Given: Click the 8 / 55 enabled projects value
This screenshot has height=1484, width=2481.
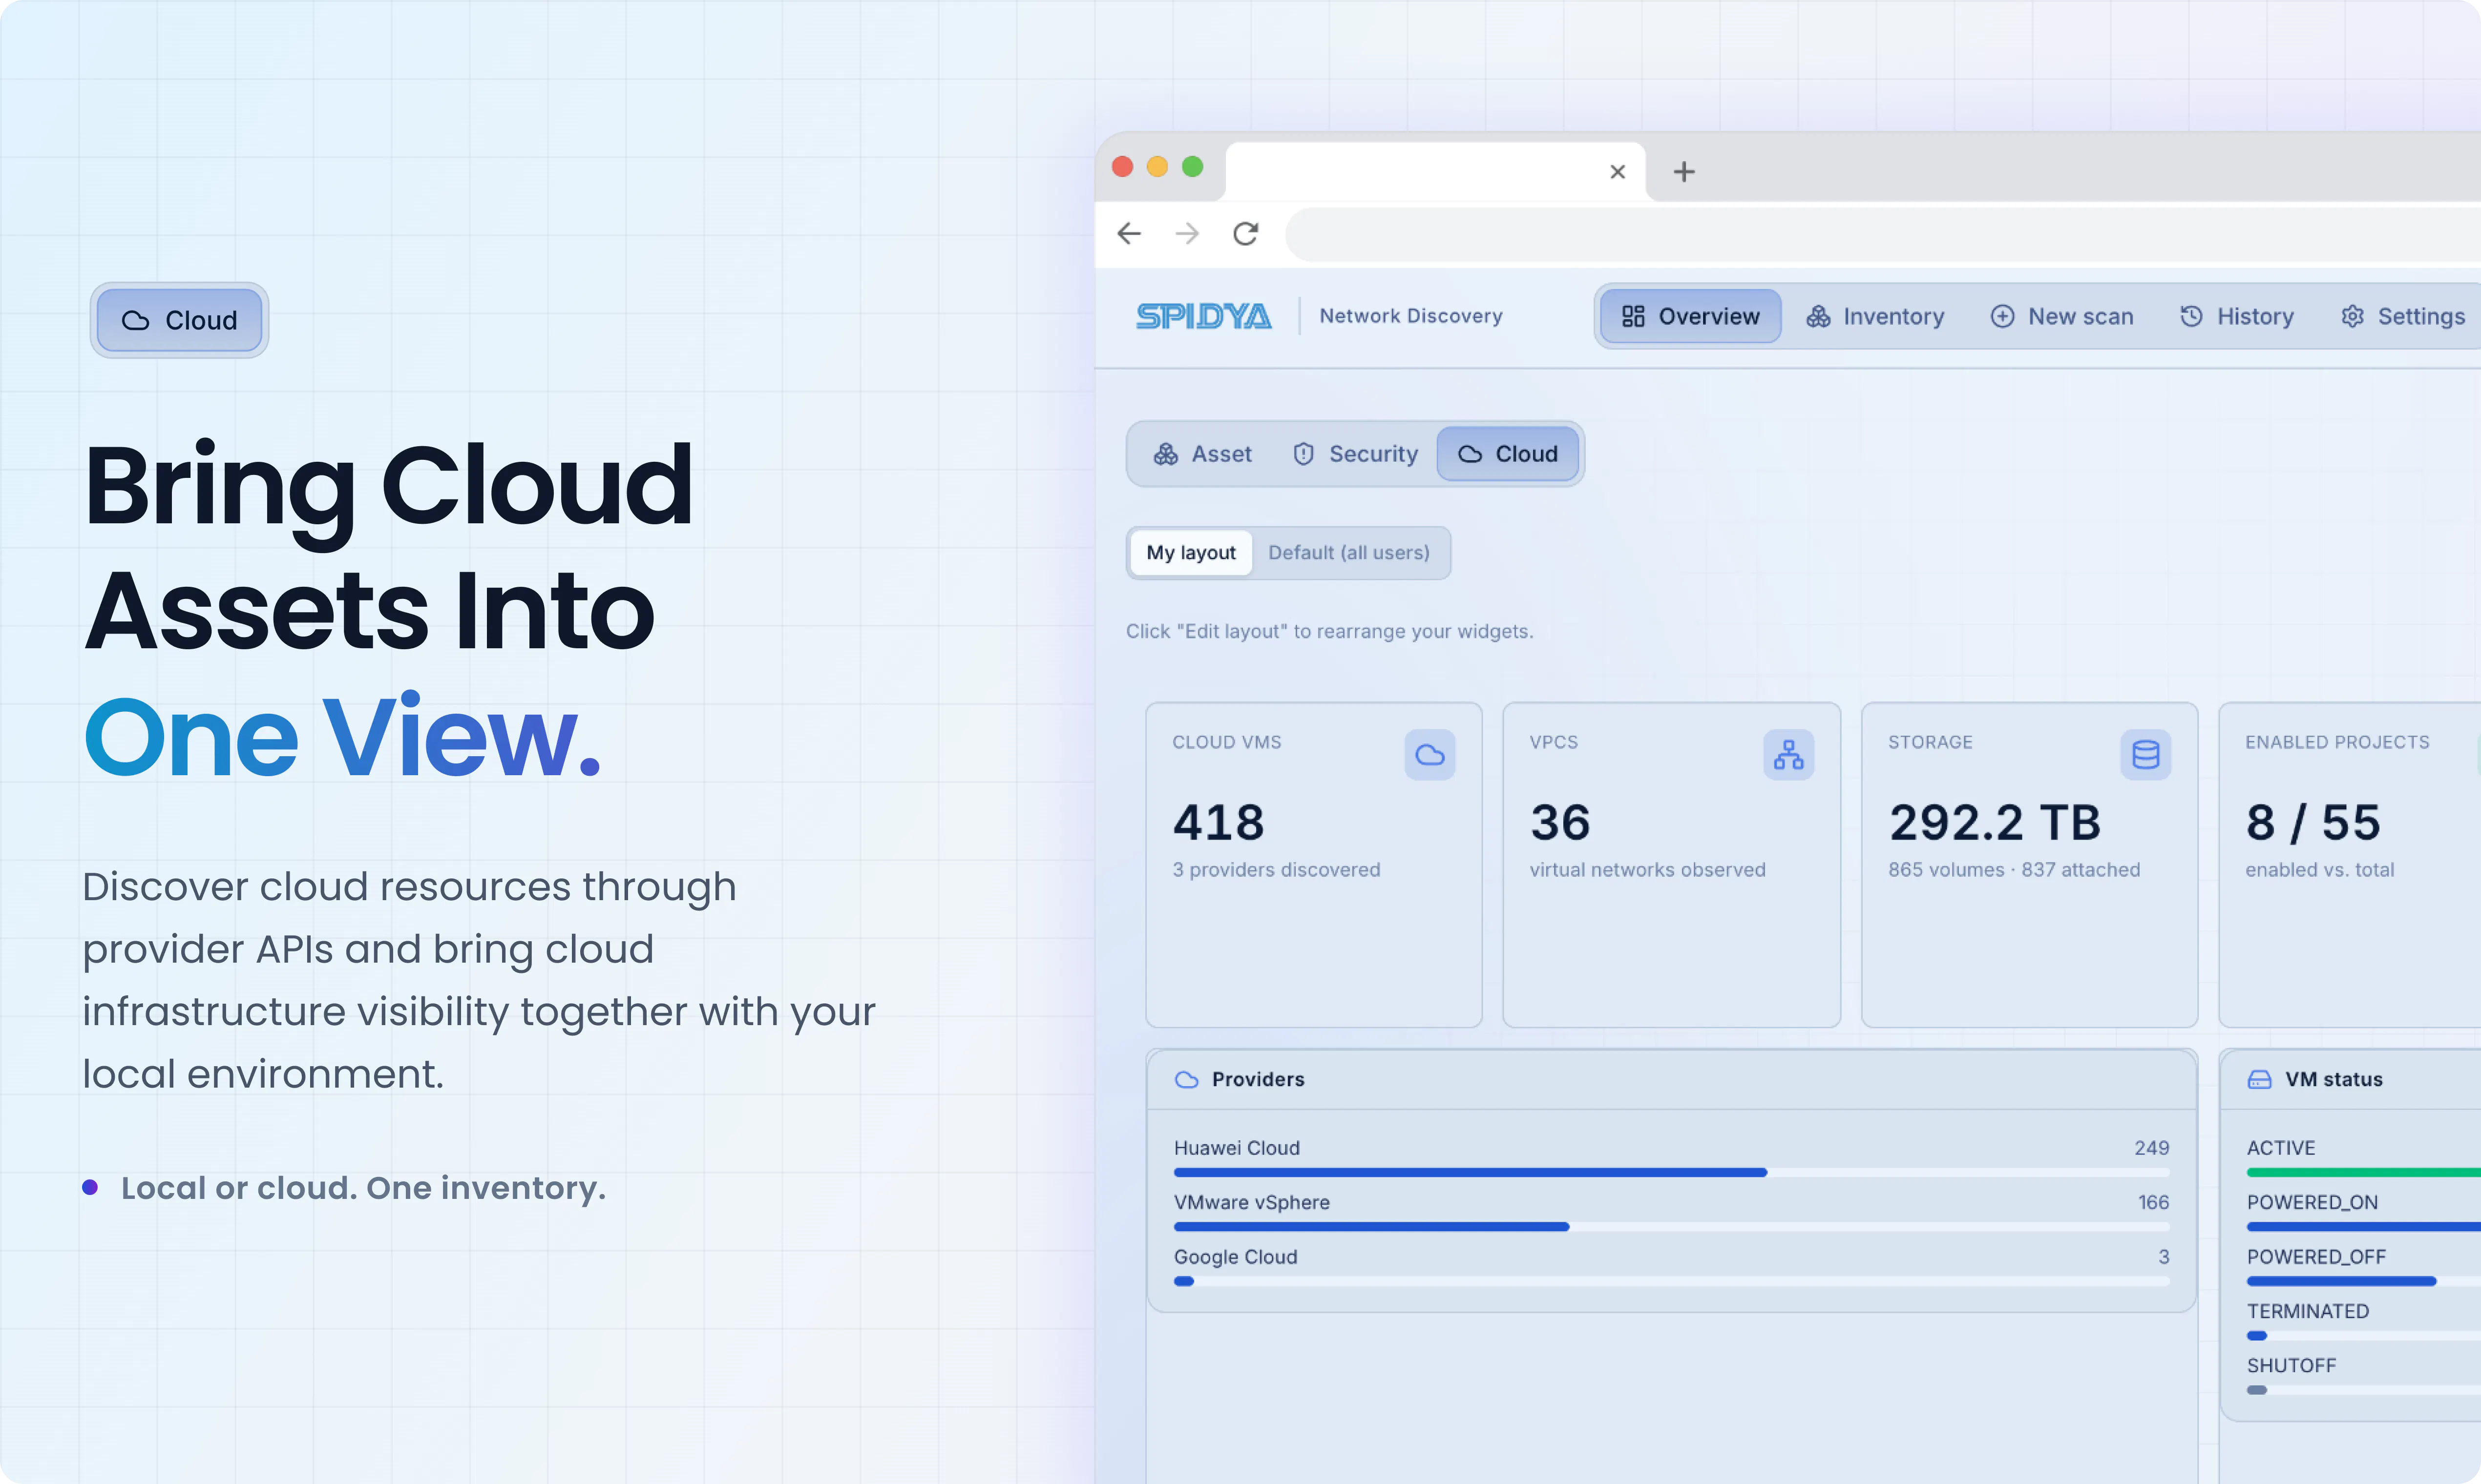Looking at the screenshot, I should pyautogui.click(x=2313, y=823).
